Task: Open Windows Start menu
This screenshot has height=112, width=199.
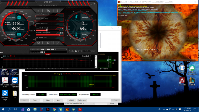Action: click(3, 109)
